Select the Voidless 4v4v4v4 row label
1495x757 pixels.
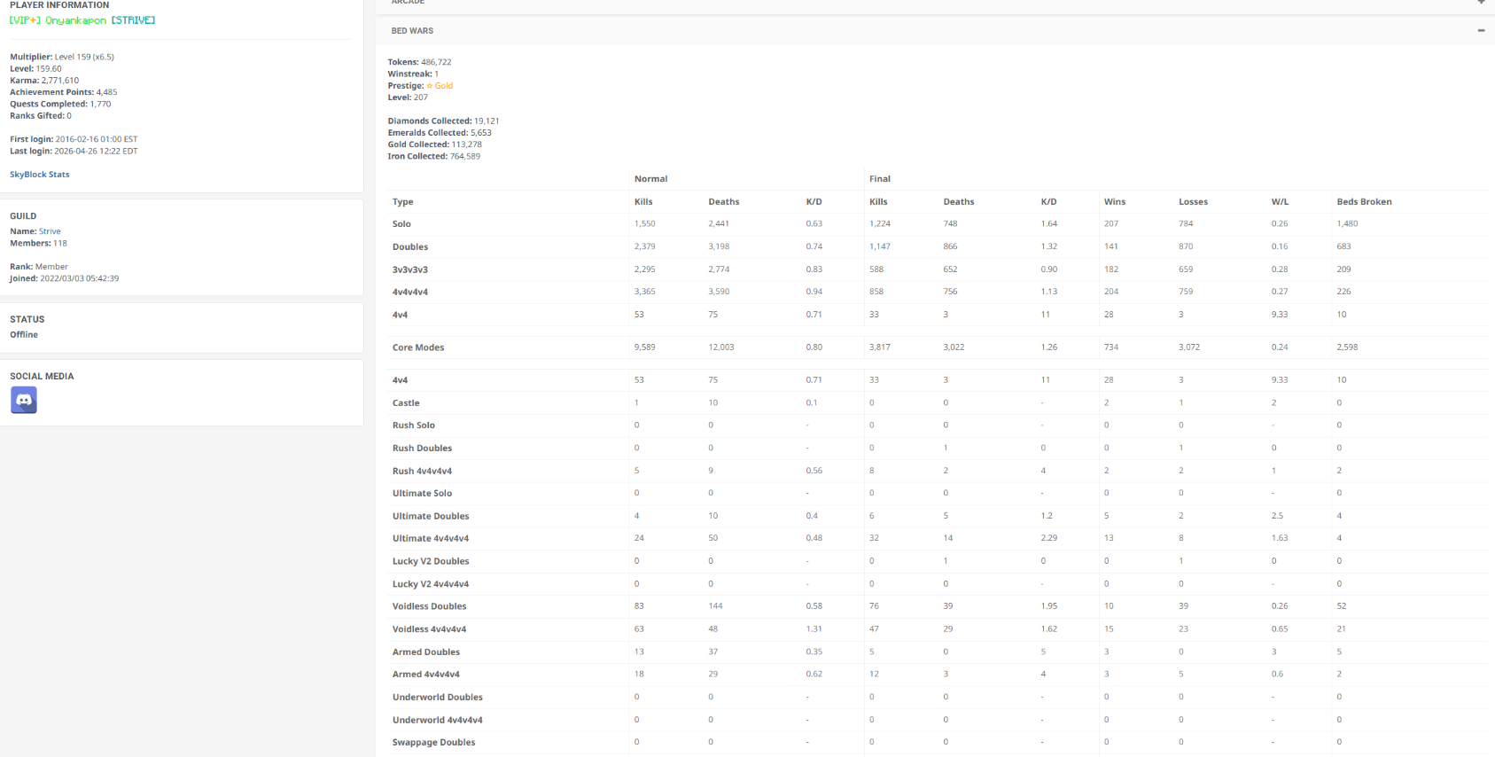430,629
